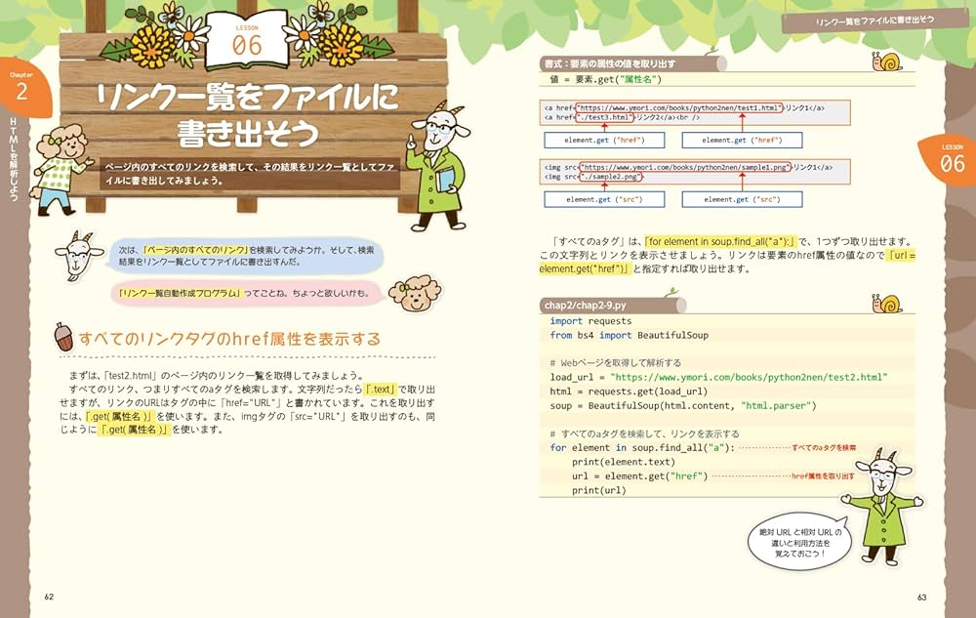Viewport: 976px width, 618px height.
Task: Click the test1.html link in the HTML sample
Action: click(x=679, y=108)
